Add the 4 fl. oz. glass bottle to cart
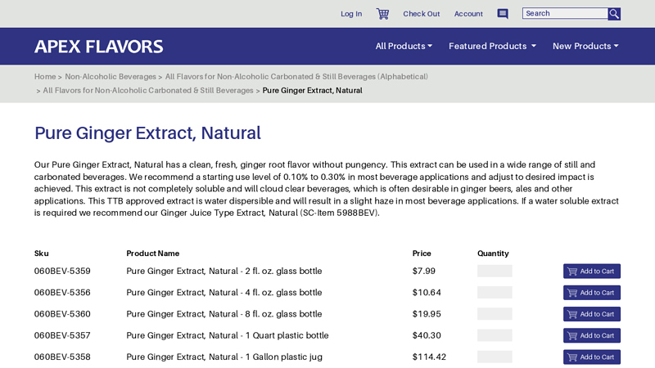Screen dimensions: 655x368 [x=591, y=293]
